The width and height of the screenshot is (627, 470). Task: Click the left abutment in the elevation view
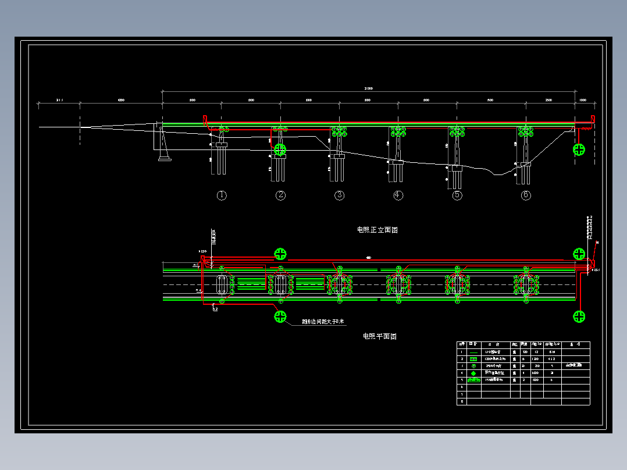[x=165, y=144]
